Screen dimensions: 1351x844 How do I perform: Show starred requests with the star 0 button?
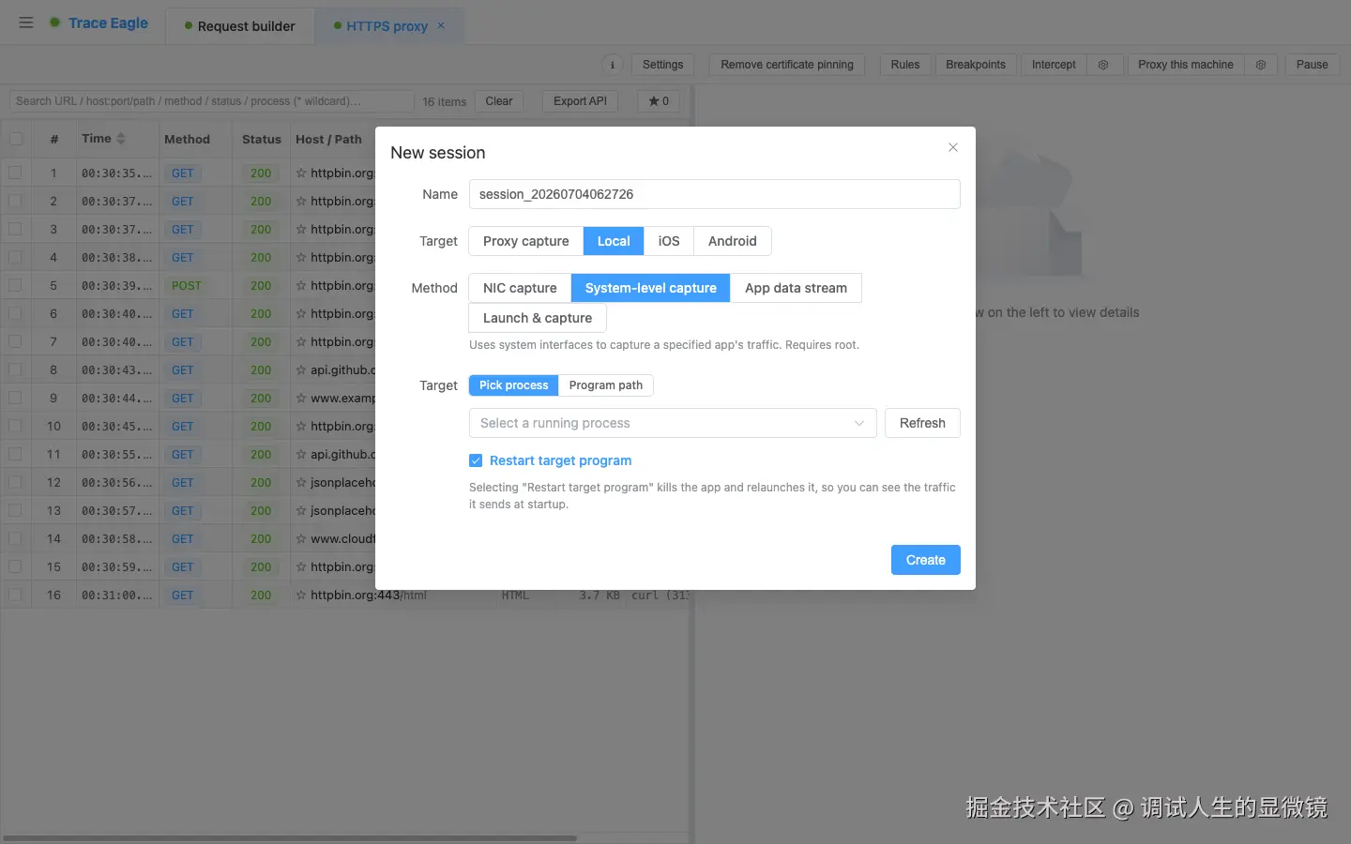[x=659, y=101]
